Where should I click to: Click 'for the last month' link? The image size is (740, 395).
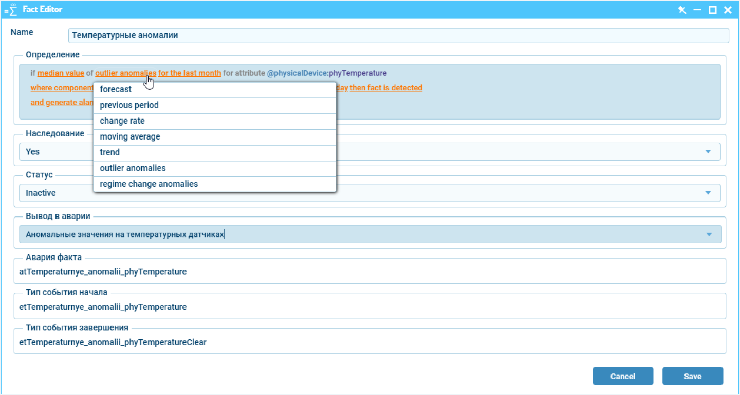pos(190,73)
